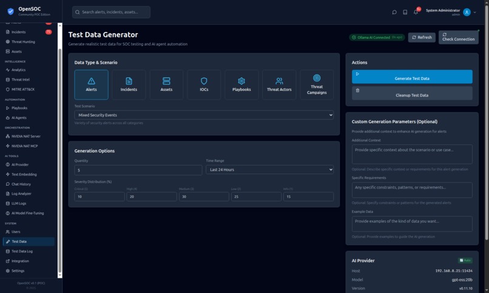The width and height of the screenshot is (489, 293).
Task: Open Chat History page
Action: (x=21, y=184)
